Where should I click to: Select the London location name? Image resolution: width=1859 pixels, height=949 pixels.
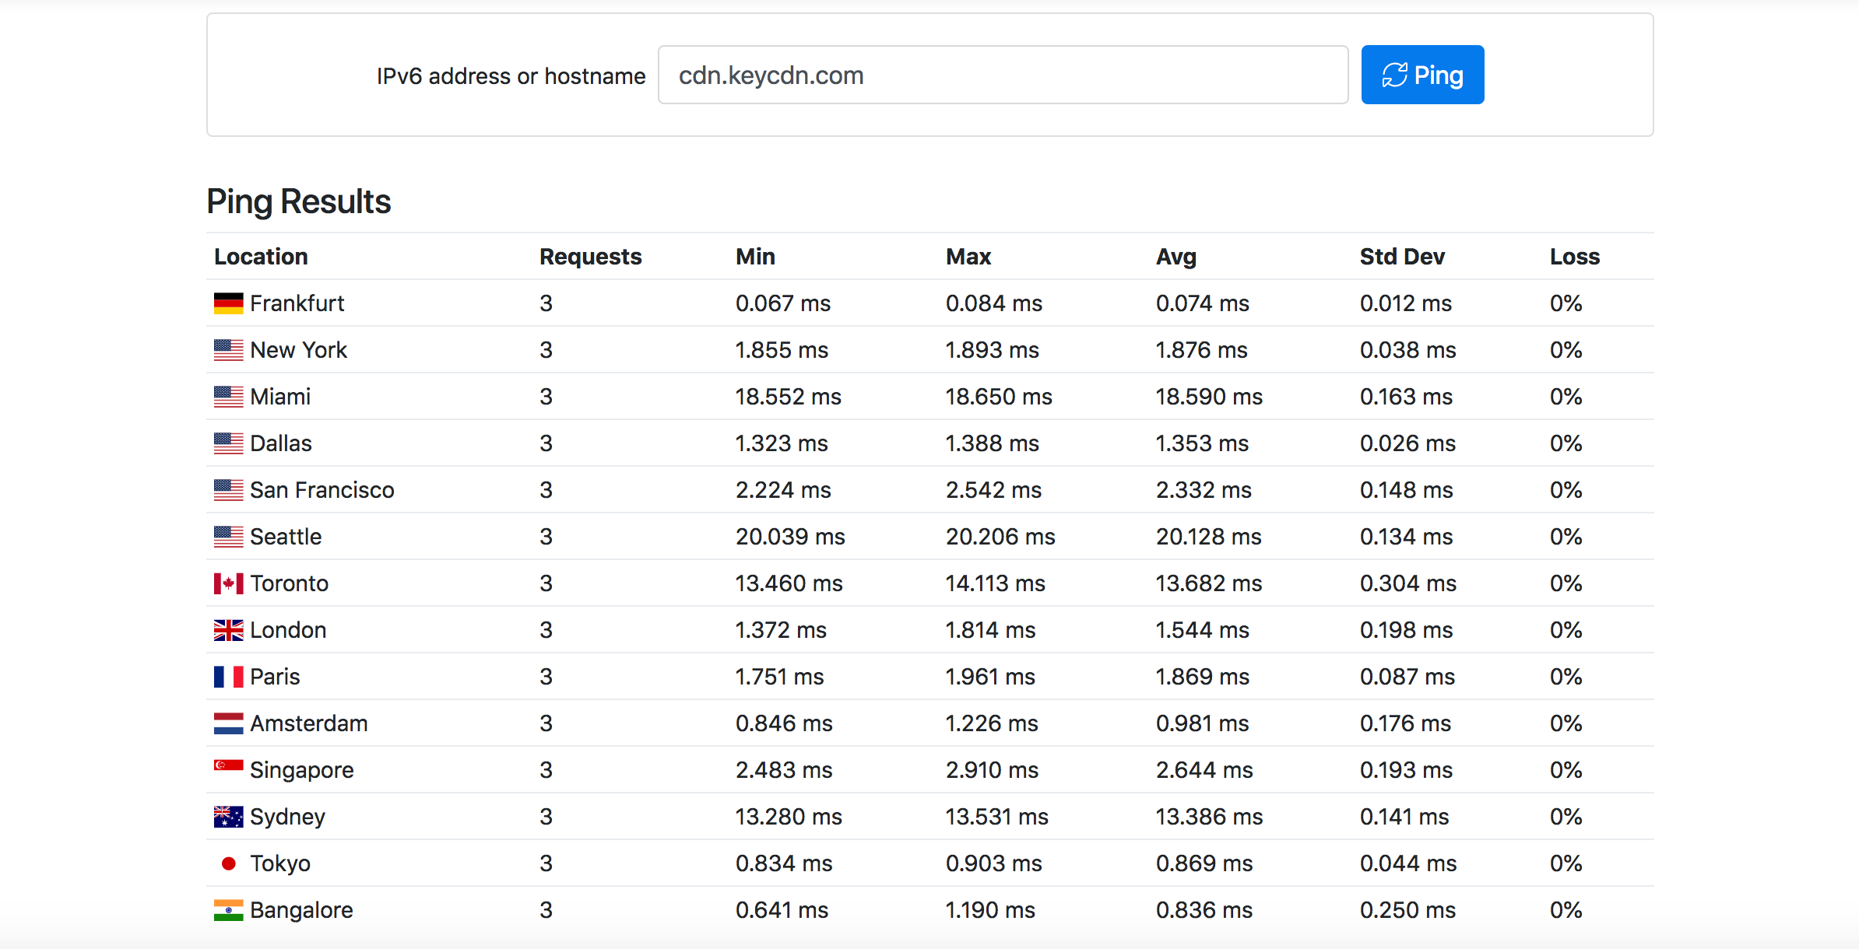pos(288,630)
